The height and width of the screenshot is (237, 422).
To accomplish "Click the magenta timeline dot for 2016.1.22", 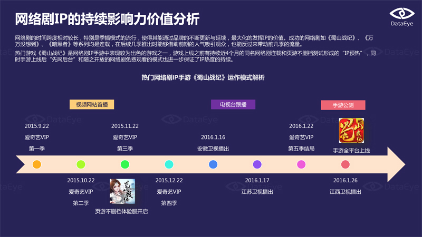I will pos(301,164).
